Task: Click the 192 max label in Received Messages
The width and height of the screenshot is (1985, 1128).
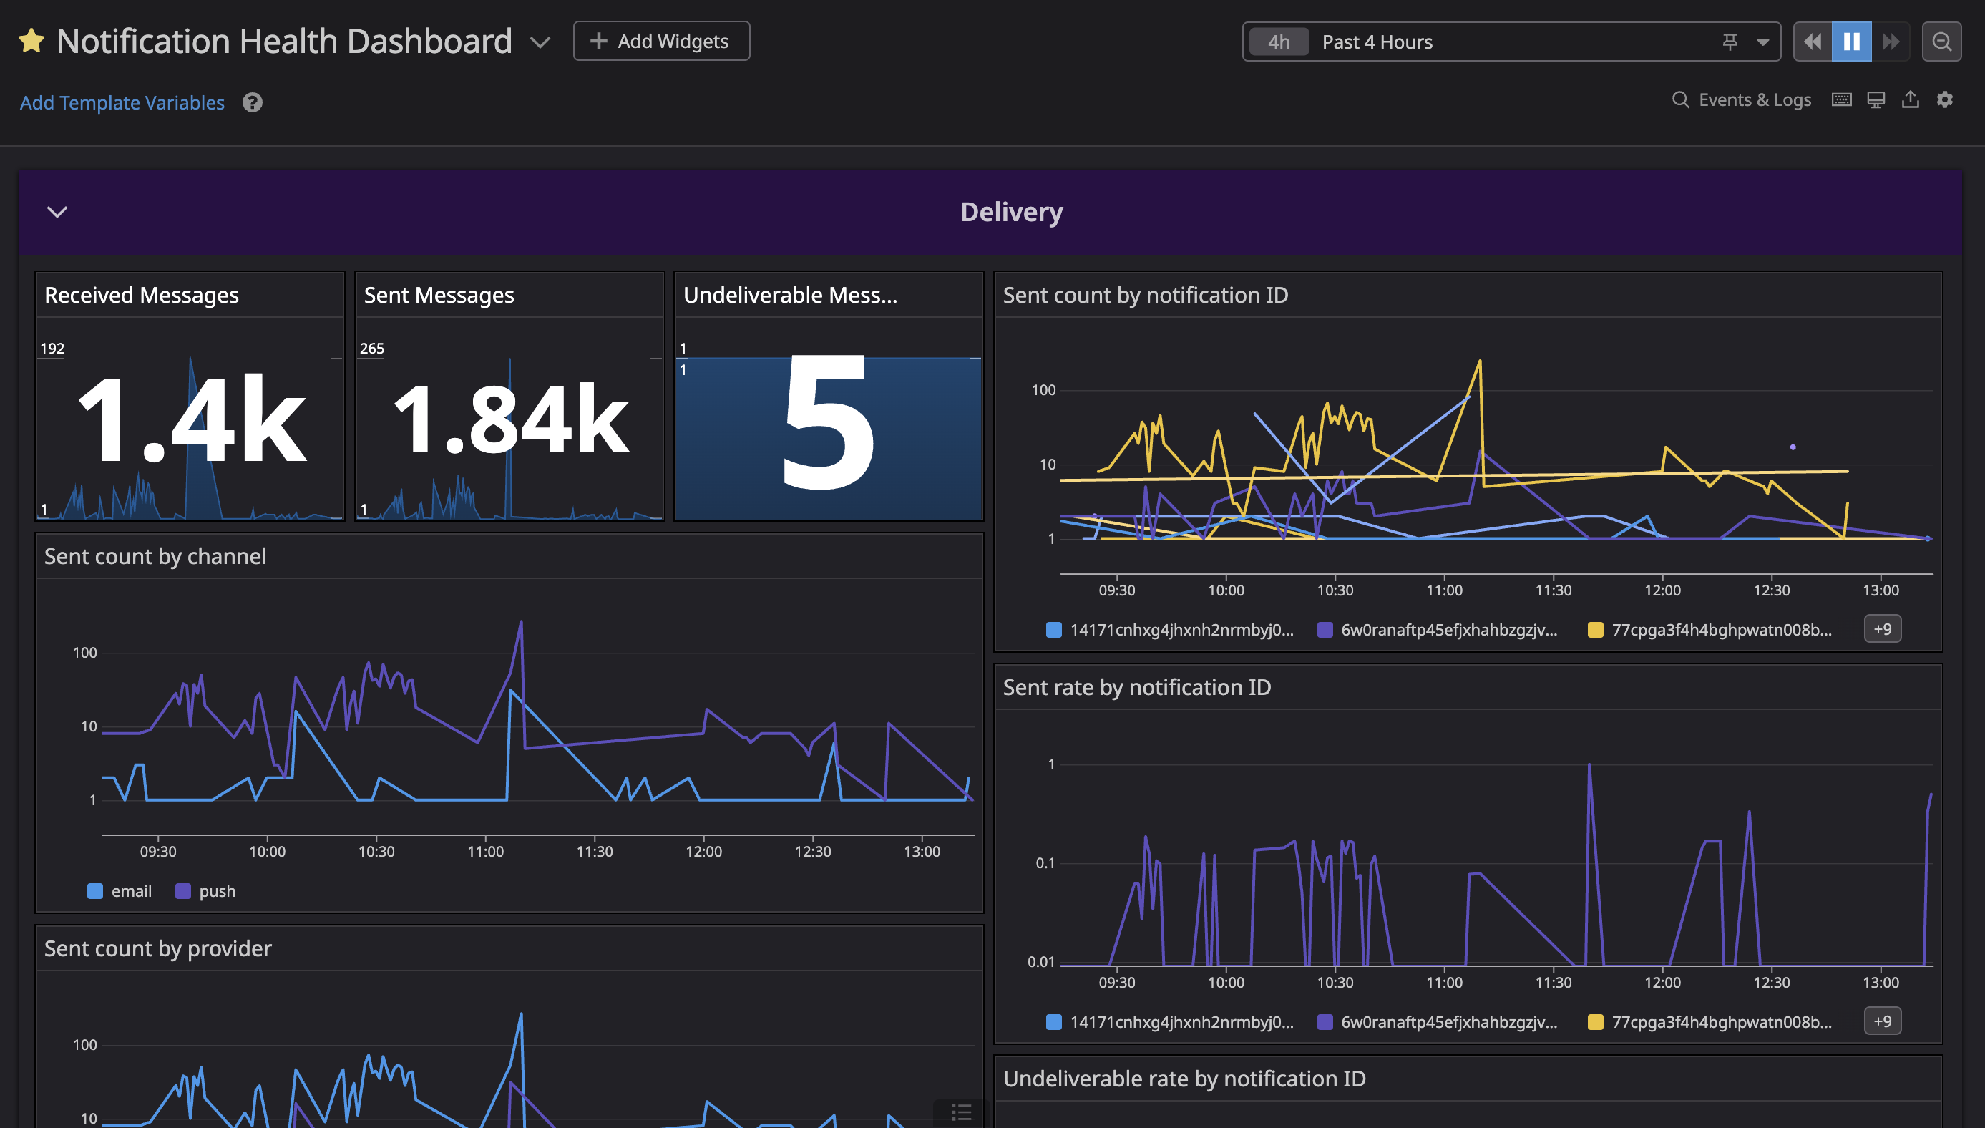Action: click(52, 349)
